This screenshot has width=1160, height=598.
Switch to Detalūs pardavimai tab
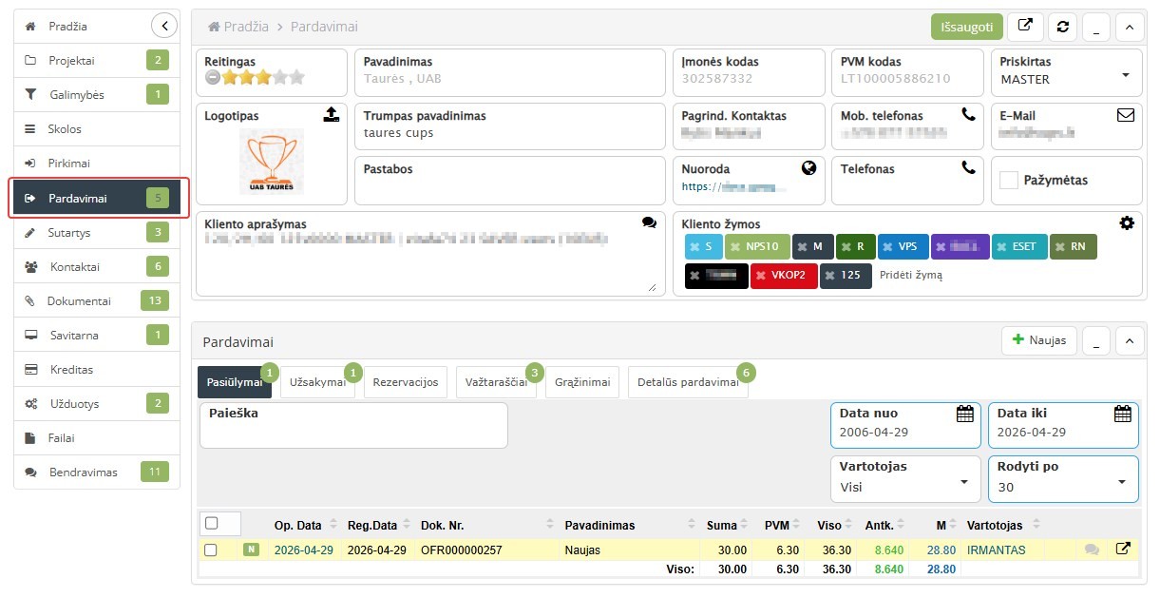tap(688, 382)
